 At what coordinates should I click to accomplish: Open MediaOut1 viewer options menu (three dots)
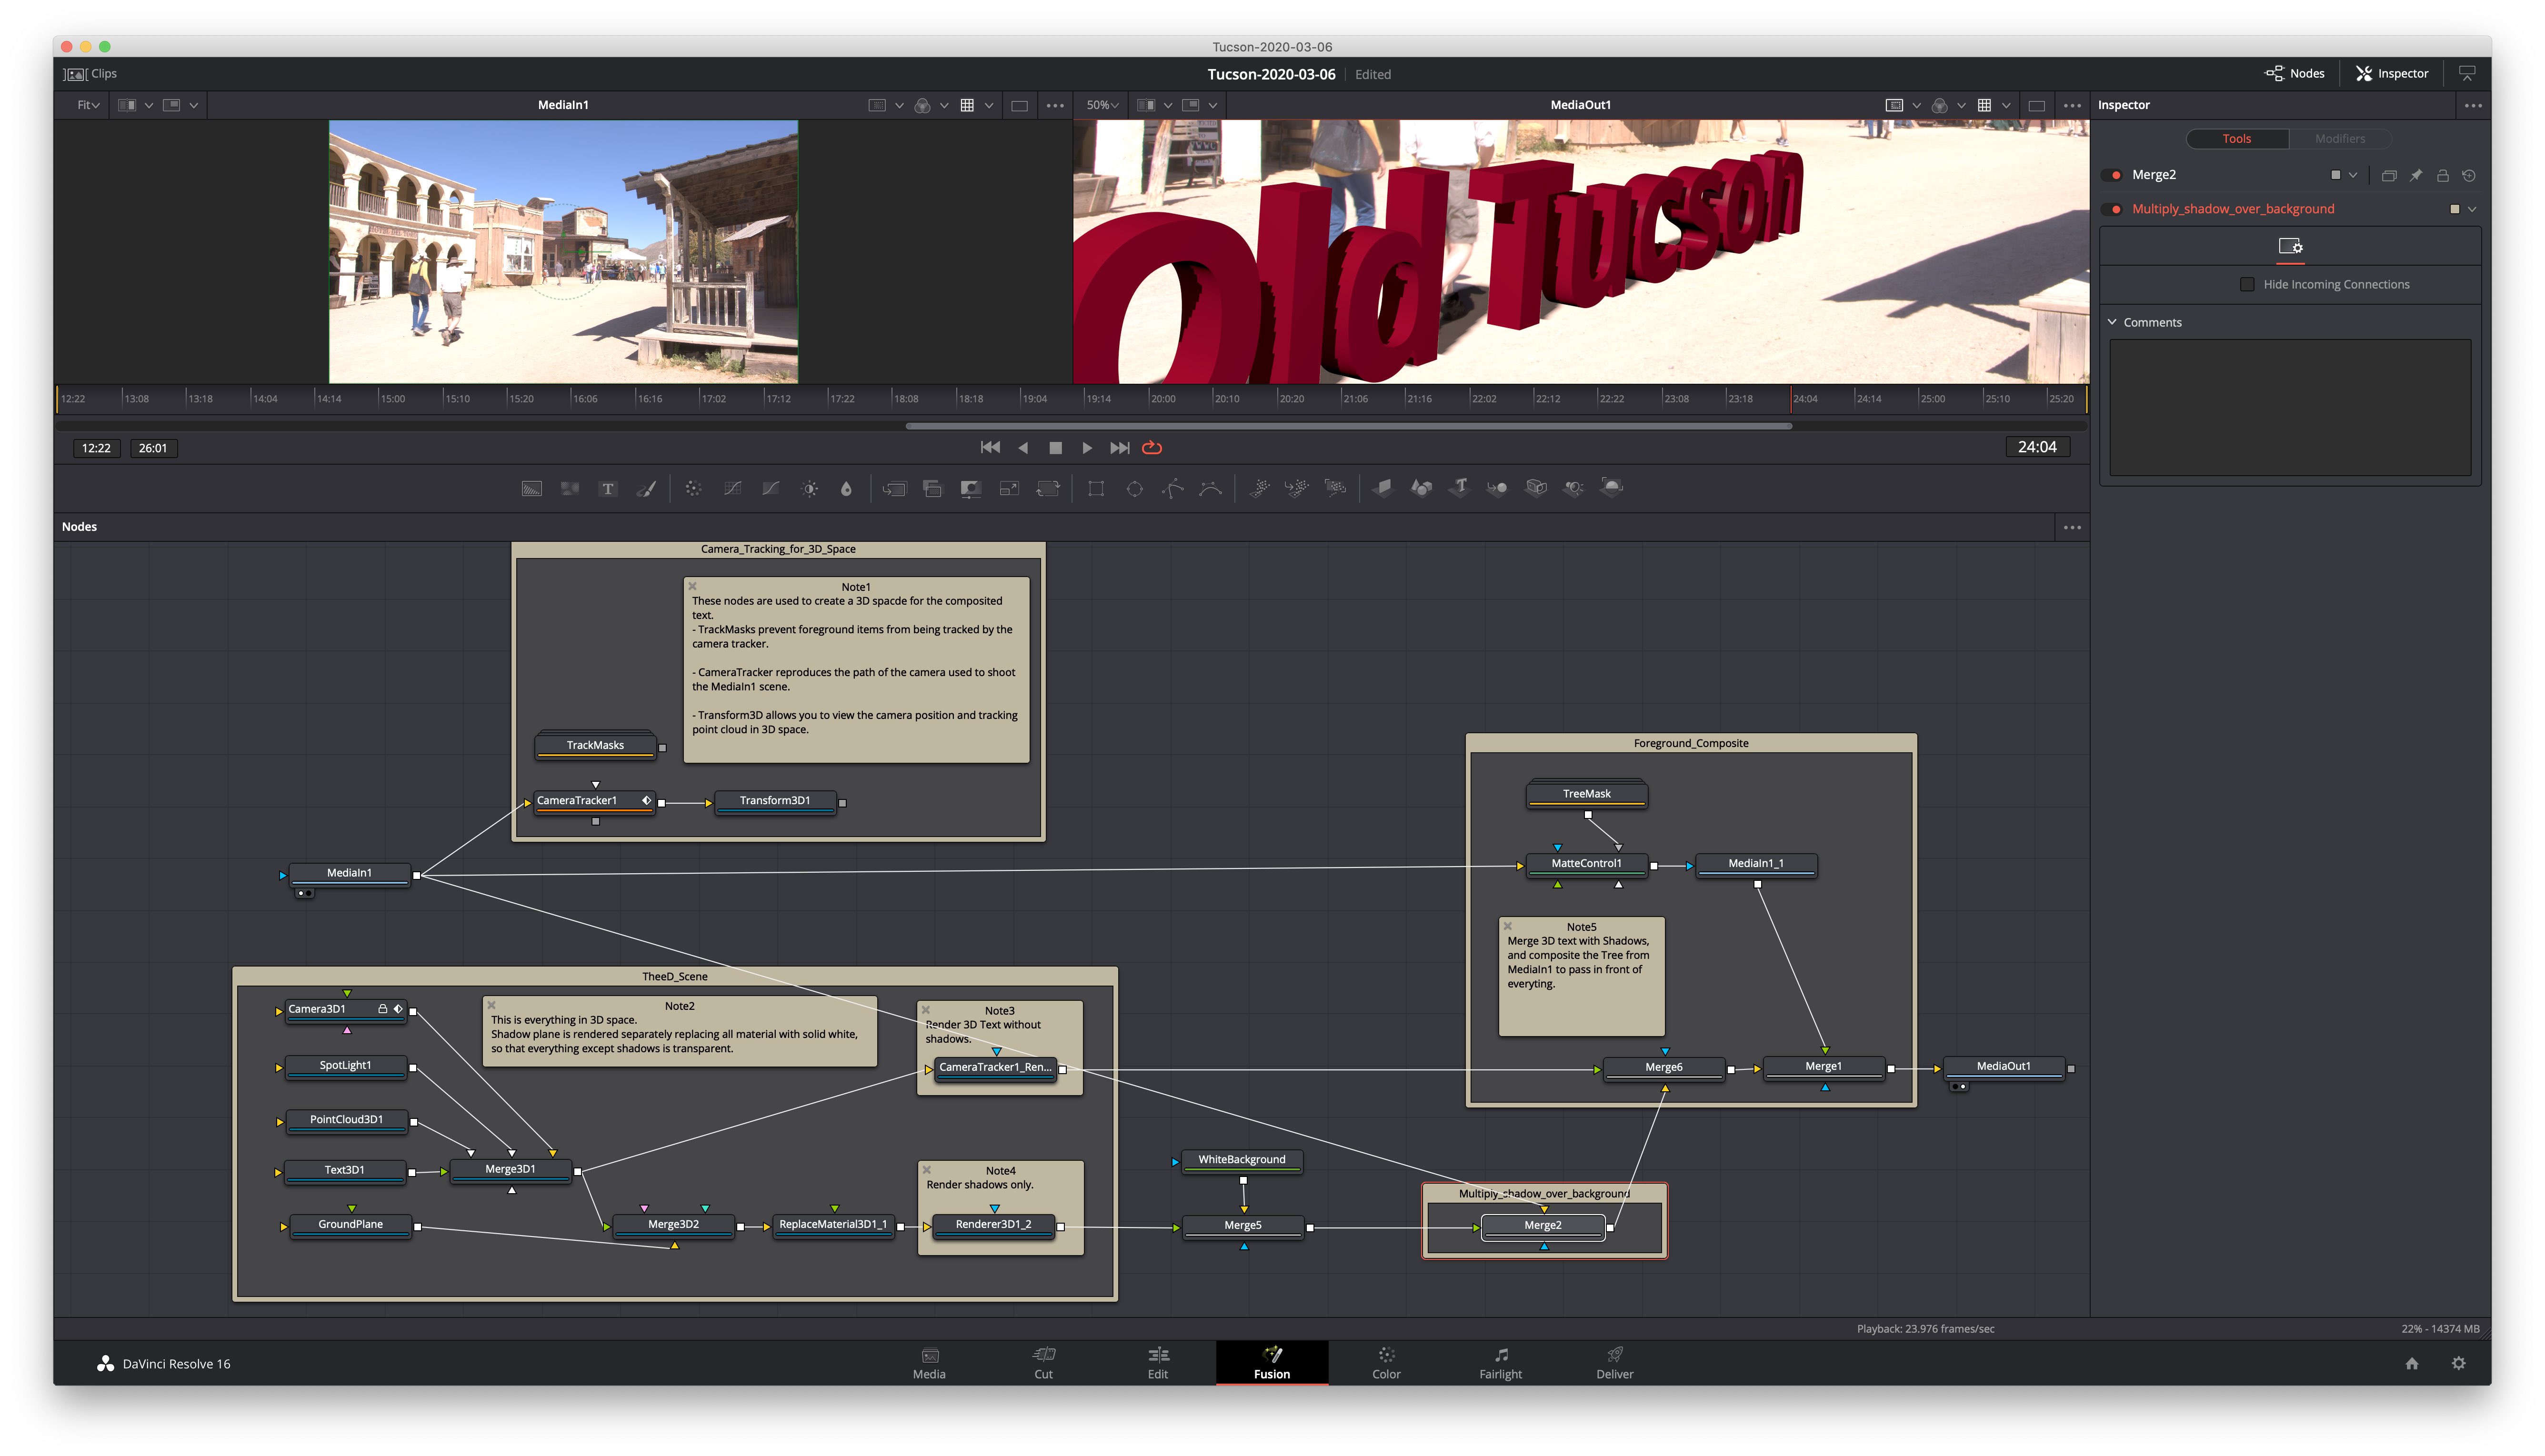pyautogui.click(x=2072, y=105)
